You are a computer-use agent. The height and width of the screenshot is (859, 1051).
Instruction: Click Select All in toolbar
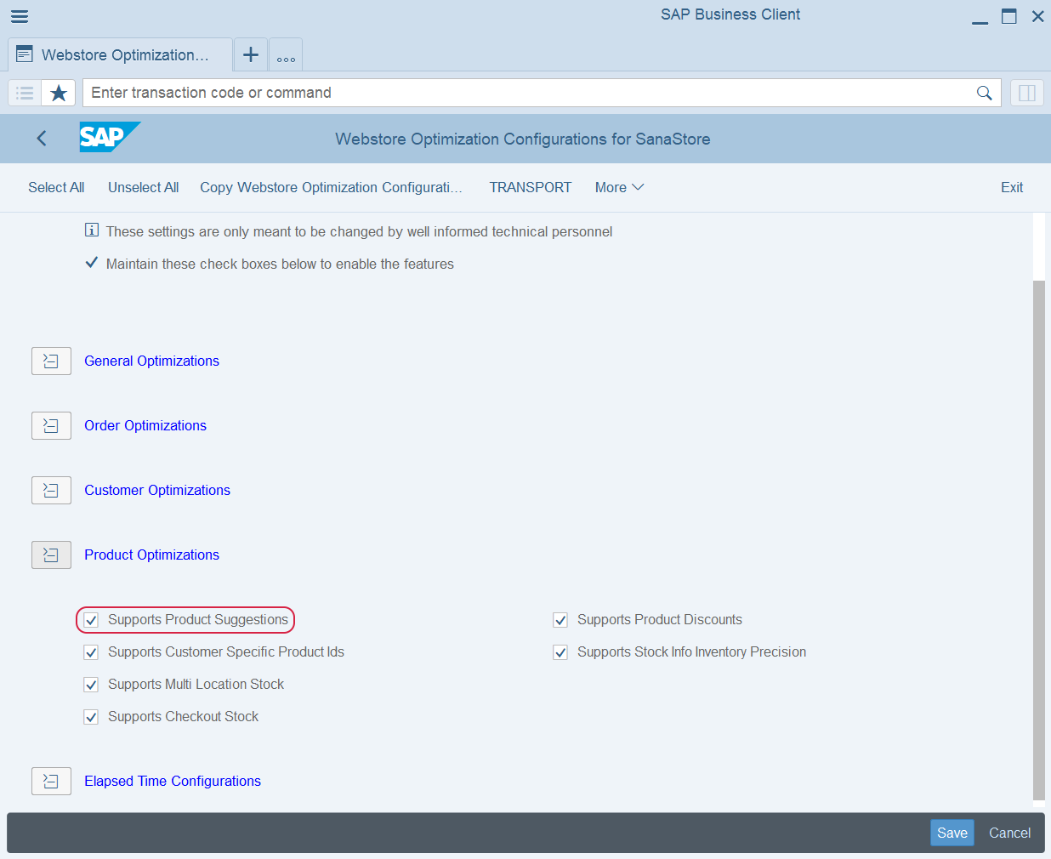[x=56, y=187]
